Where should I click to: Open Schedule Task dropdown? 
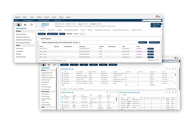click(x=154, y=43)
